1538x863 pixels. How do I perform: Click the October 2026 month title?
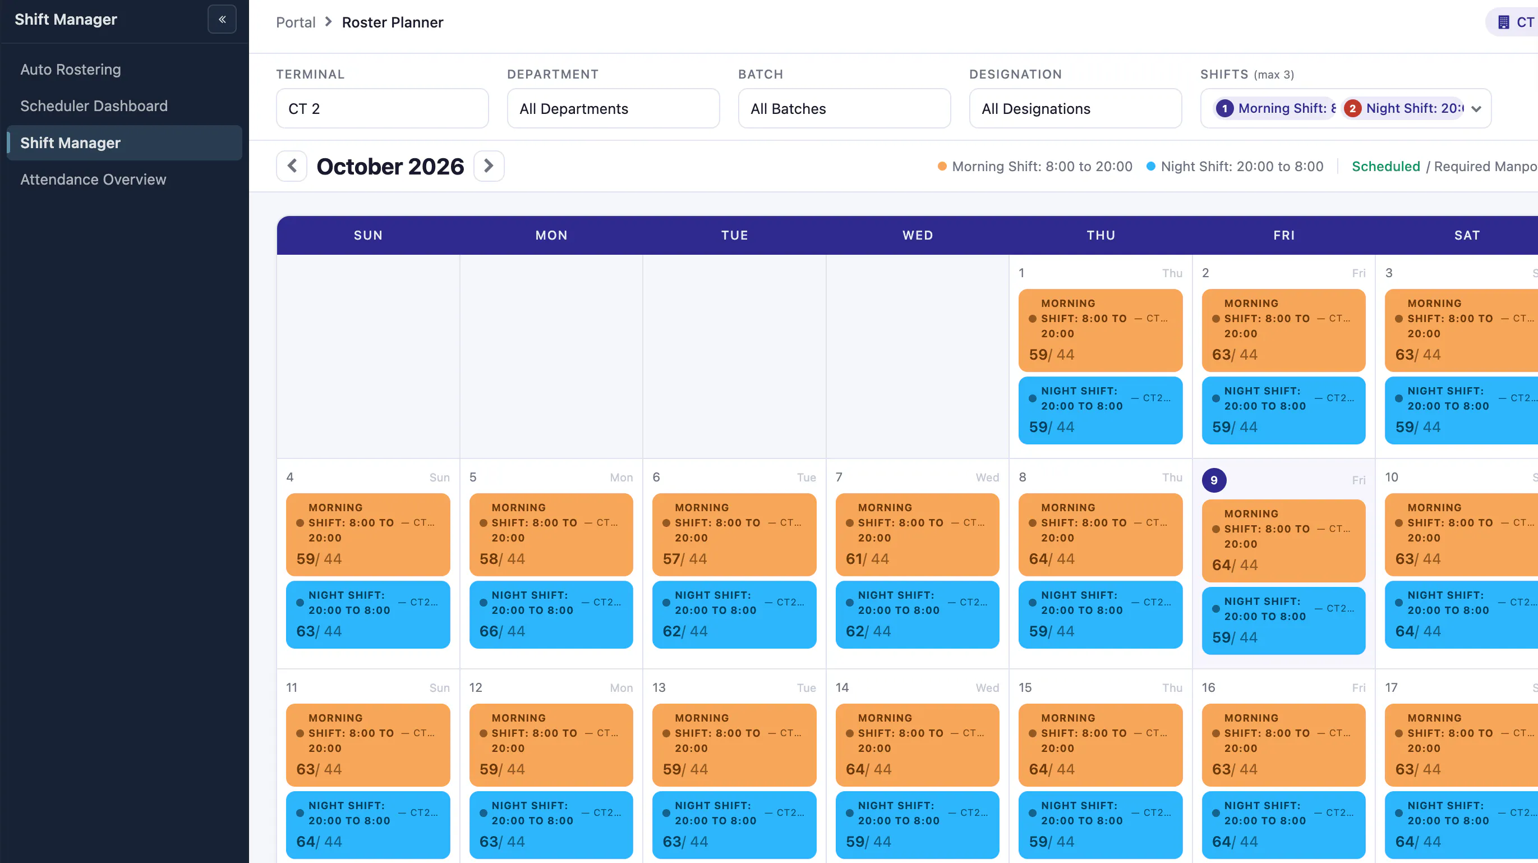click(390, 166)
